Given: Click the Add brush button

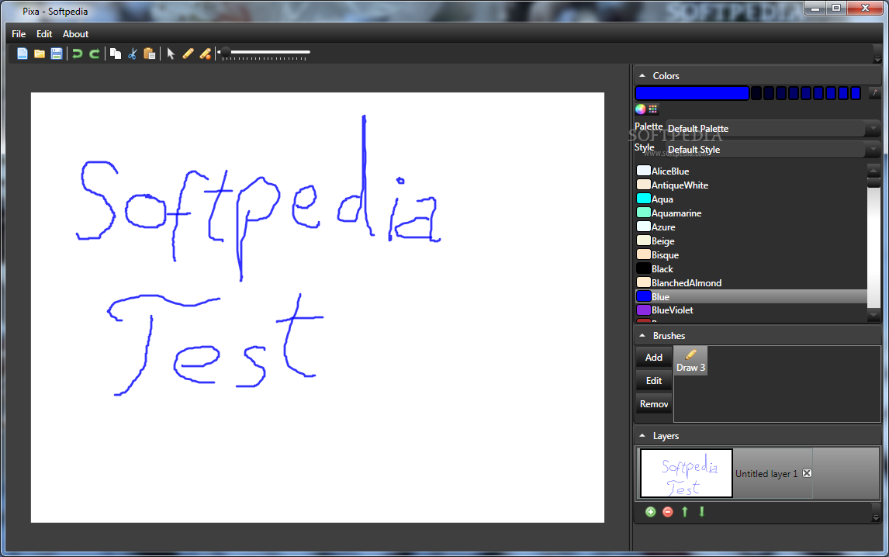Looking at the screenshot, I should pos(654,358).
